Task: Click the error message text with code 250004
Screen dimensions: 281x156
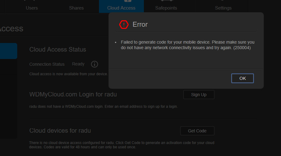Action: click(x=188, y=45)
